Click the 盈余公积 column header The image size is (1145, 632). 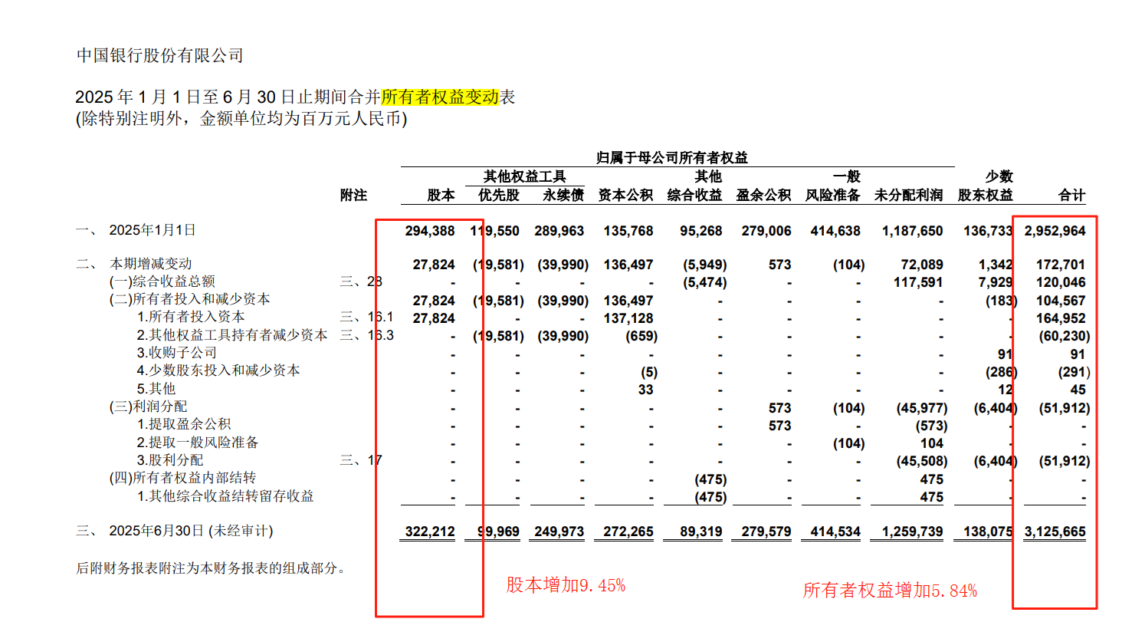(x=763, y=196)
